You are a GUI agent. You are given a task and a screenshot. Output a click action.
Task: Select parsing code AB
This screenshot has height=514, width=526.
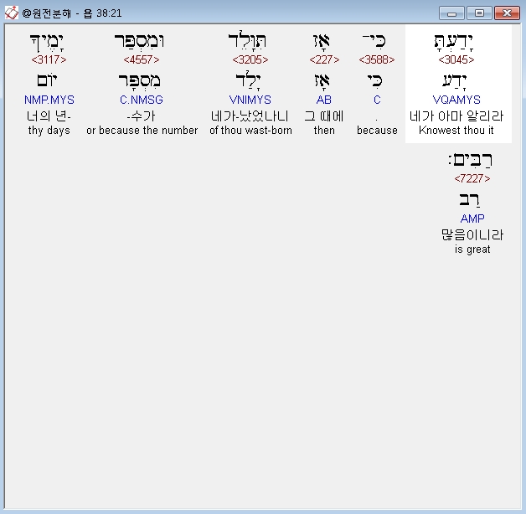tap(323, 100)
